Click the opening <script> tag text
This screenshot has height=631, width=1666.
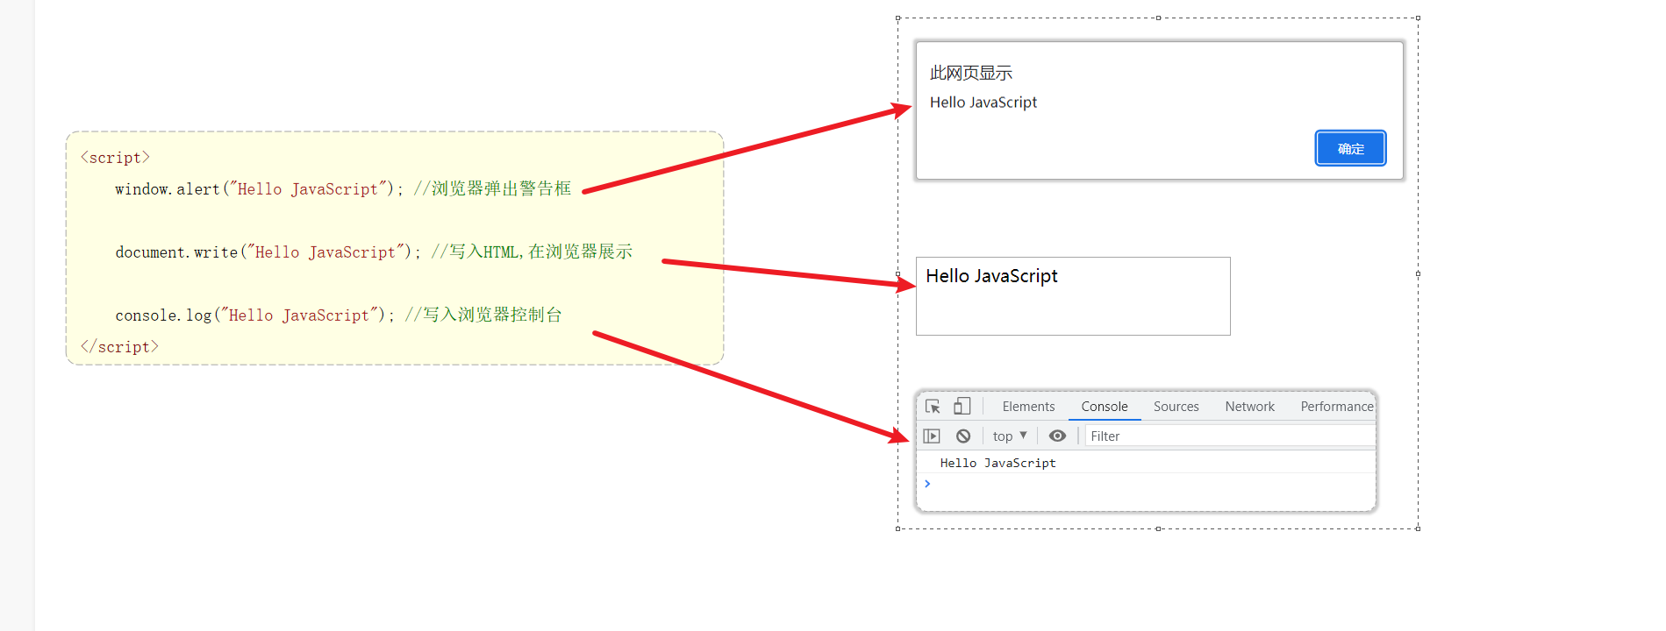(x=115, y=158)
